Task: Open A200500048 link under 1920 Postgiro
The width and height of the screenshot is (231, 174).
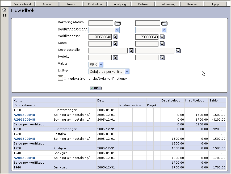Action: tap(24, 139)
